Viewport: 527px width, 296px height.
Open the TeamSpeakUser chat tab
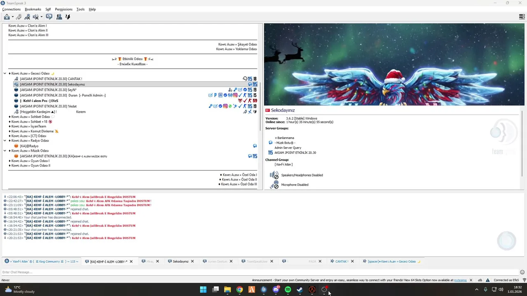coord(257,261)
